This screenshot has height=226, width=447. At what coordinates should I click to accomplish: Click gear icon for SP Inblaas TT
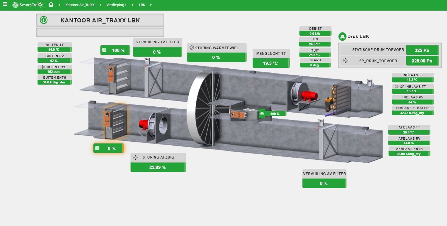click(x=397, y=87)
